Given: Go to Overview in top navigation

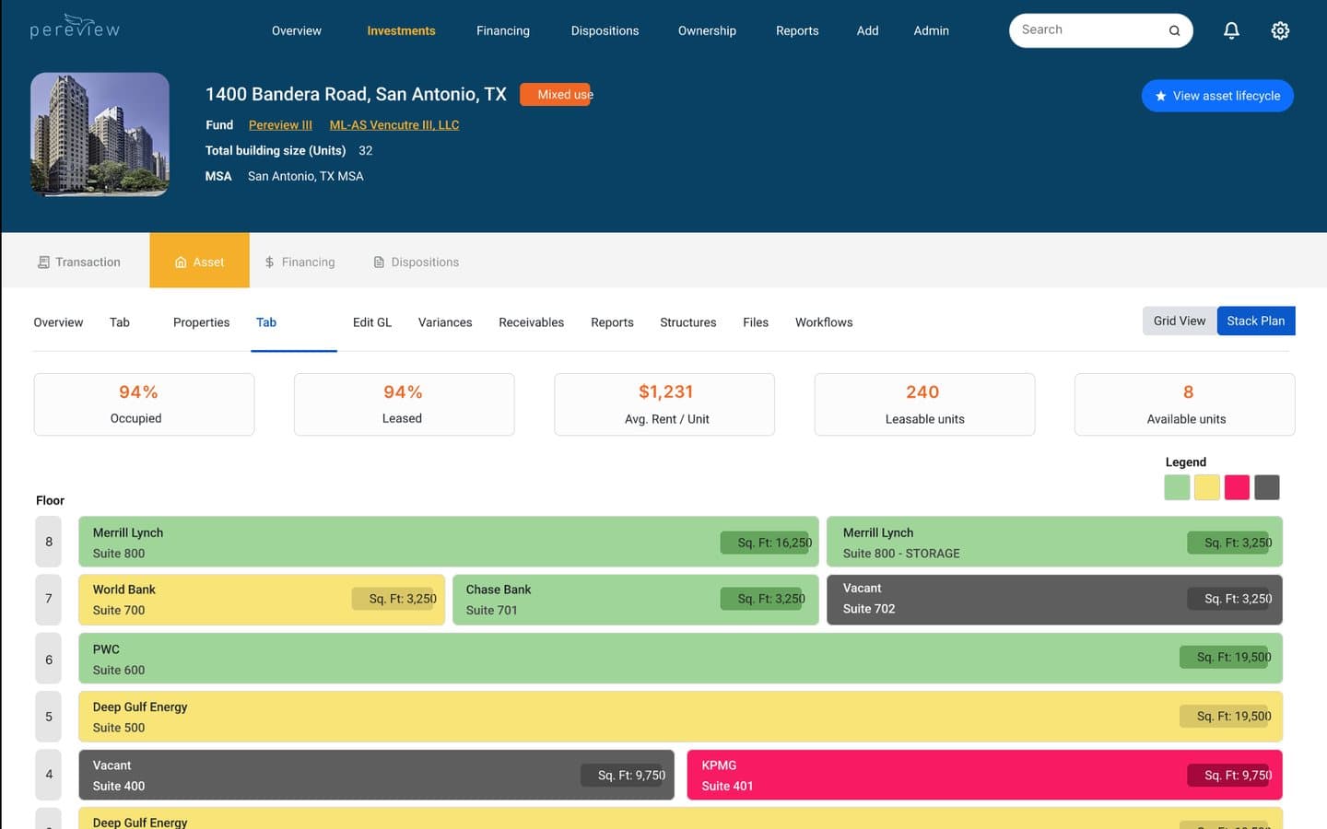Looking at the screenshot, I should 297,30.
